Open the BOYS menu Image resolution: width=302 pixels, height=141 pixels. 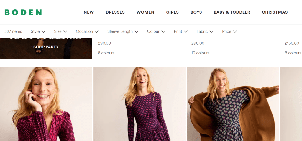click(196, 12)
